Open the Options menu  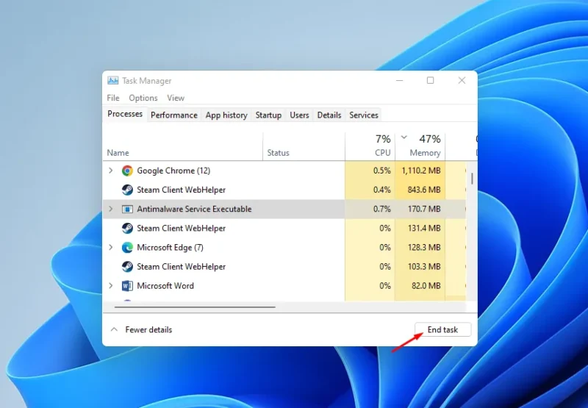point(143,98)
